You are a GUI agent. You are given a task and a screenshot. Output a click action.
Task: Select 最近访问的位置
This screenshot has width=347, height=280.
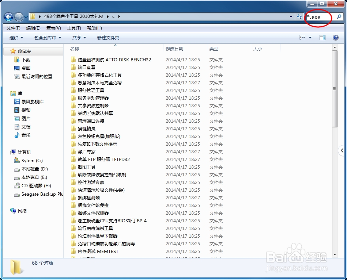[x=37, y=76]
